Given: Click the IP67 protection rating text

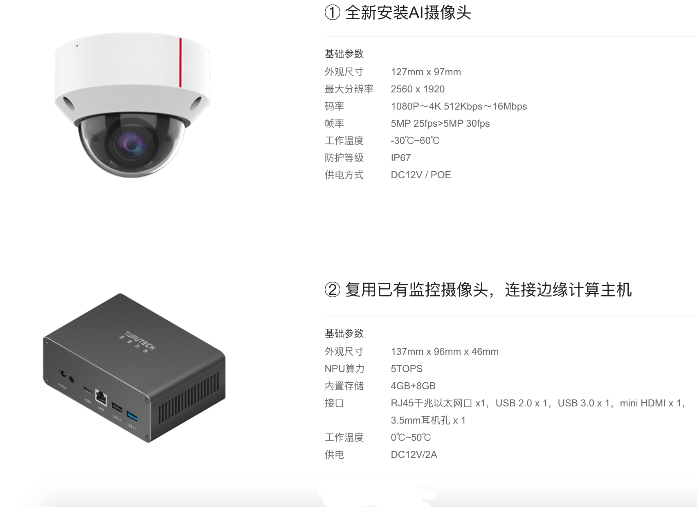Looking at the screenshot, I should pyautogui.click(x=401, y=158).
